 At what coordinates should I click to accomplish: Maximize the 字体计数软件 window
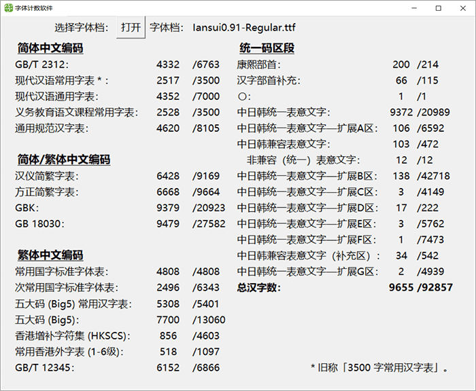tap(439, 8)
